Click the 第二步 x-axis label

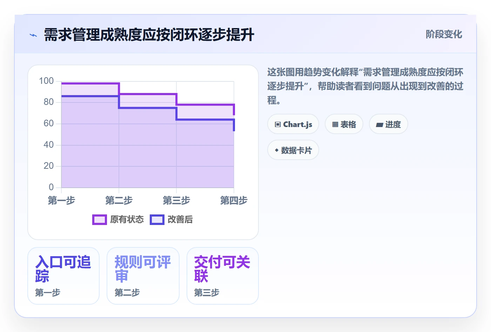coord(119,200)
